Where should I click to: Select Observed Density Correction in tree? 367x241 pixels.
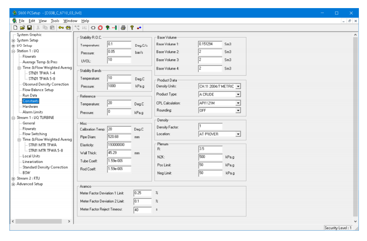pos(45,84)
